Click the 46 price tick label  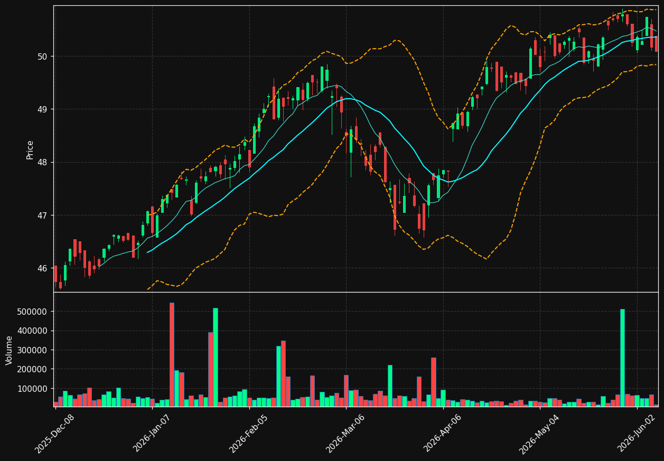pyautogui.click(x=42, y=268)
